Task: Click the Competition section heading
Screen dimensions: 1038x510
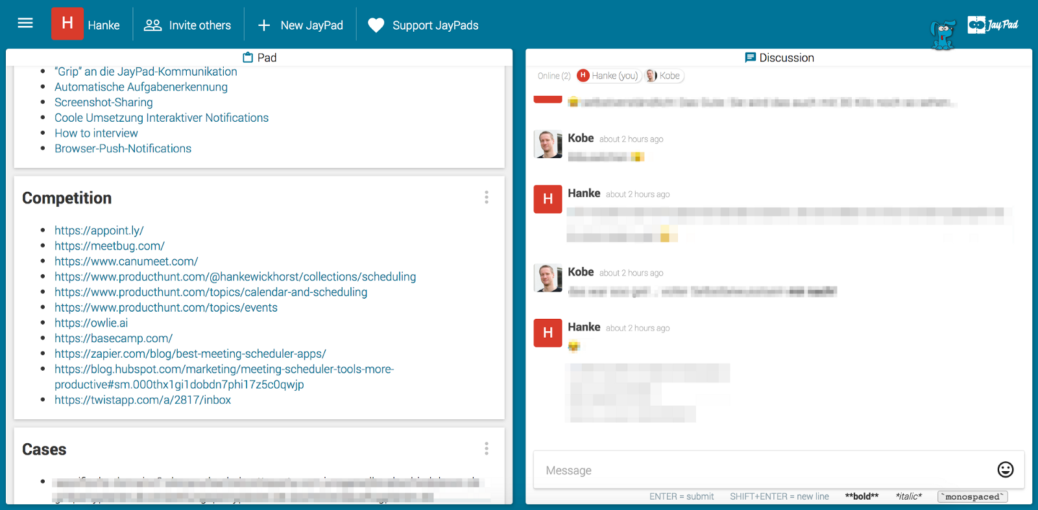Action: [67, 198]
